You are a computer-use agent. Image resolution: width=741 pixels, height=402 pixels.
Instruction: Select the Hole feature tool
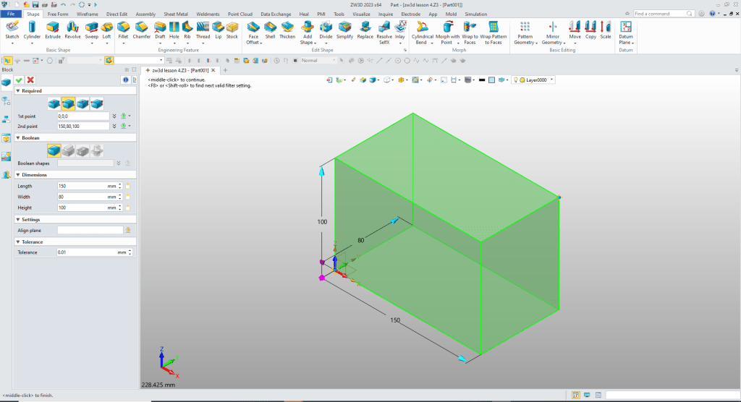pos(174,28)
